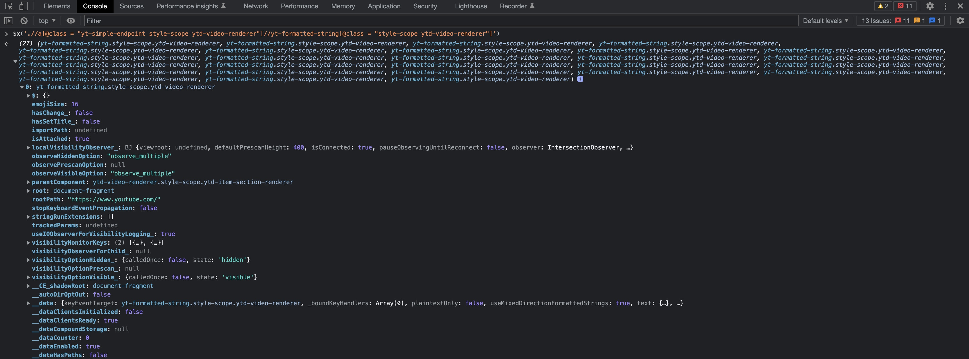The height and width of the screenshot is (359, 969).
Task: Click useIOObserverForVisibilityLogging_ row
Action: [x=104, y=234]
